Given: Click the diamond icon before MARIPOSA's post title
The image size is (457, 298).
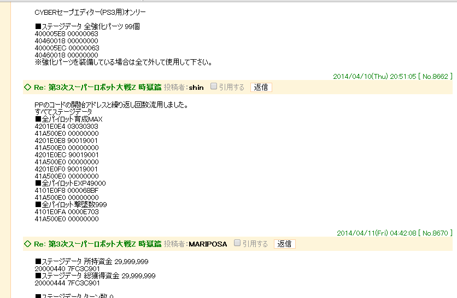Looking at the screenshot, I should (x=28, y=244).
